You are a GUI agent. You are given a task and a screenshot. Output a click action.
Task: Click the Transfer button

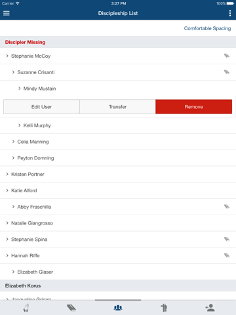tap(117, 107)
